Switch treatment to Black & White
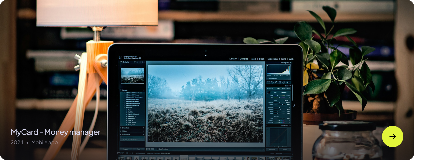The image size is (442, 160). 285,89
